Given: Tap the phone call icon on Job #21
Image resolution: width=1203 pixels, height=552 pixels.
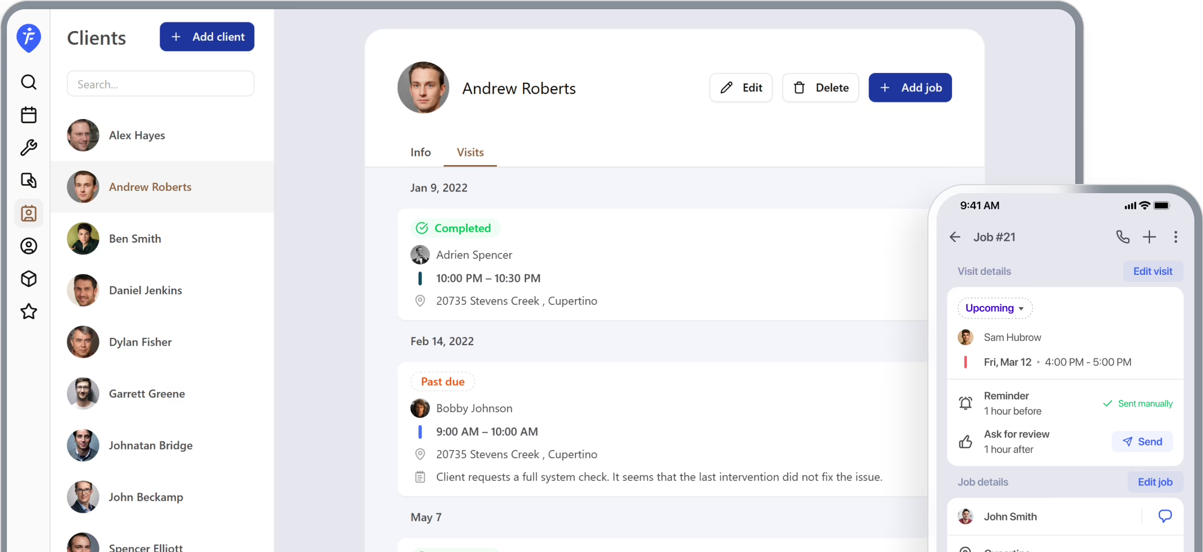Looking at the screenshot, I should point(1122,237).
